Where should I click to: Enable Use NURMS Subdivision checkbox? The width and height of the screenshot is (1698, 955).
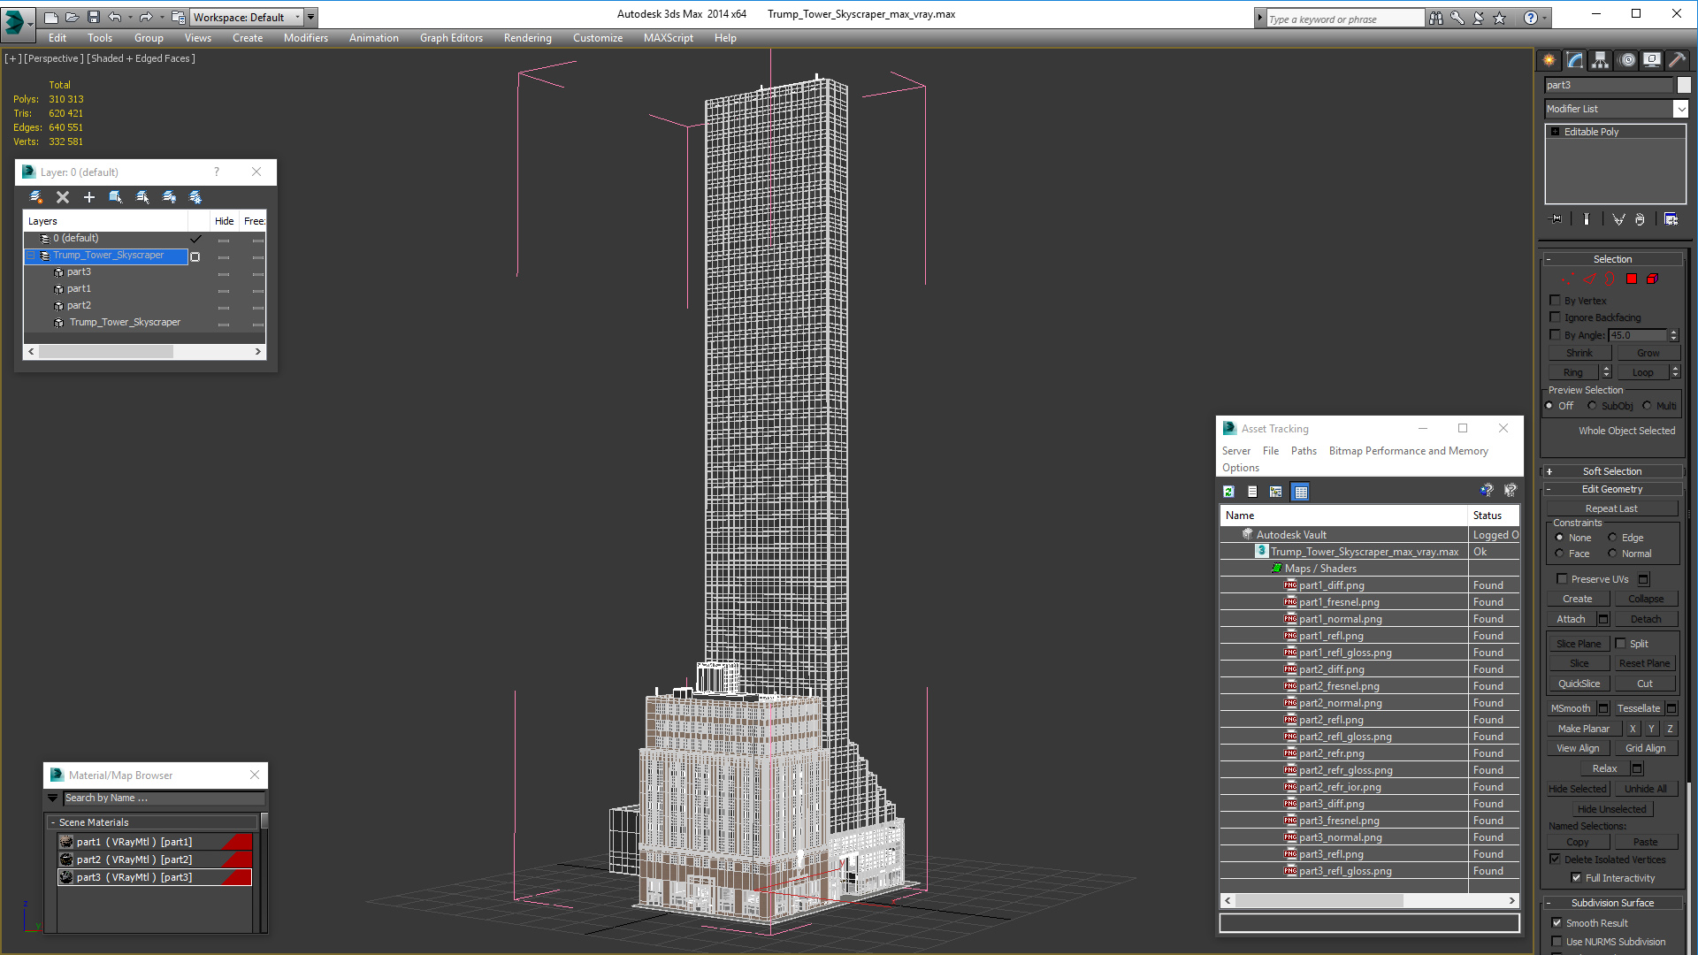(1556, 942)
